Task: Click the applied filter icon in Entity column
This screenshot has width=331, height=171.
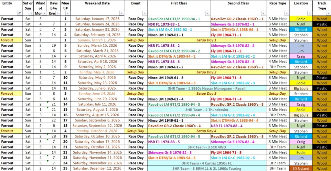Action: pos(20,13)
